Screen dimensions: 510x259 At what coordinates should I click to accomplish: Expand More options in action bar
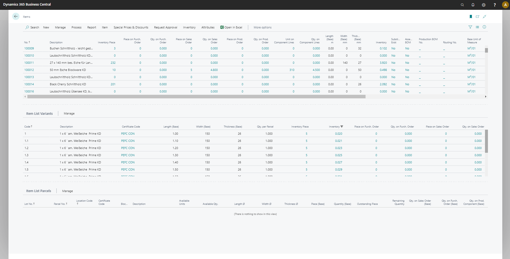click(263, 27)
